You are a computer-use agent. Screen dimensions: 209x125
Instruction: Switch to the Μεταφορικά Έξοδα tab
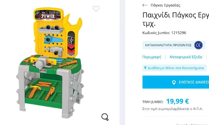tap(186, 57)
